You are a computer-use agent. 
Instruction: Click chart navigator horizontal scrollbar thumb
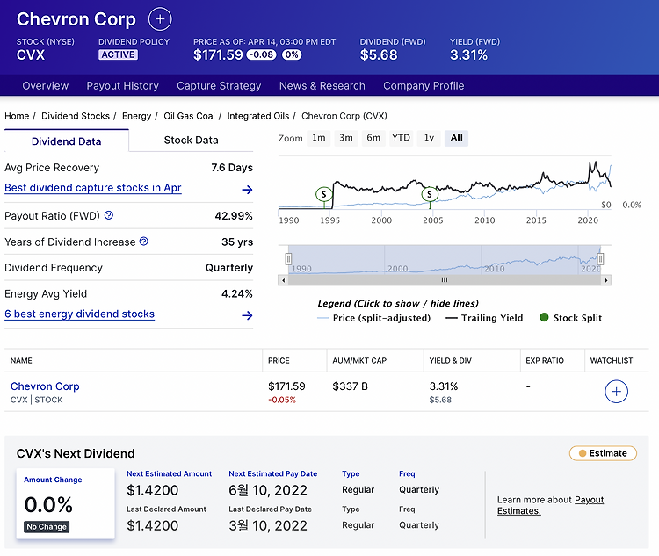[445, 280]
